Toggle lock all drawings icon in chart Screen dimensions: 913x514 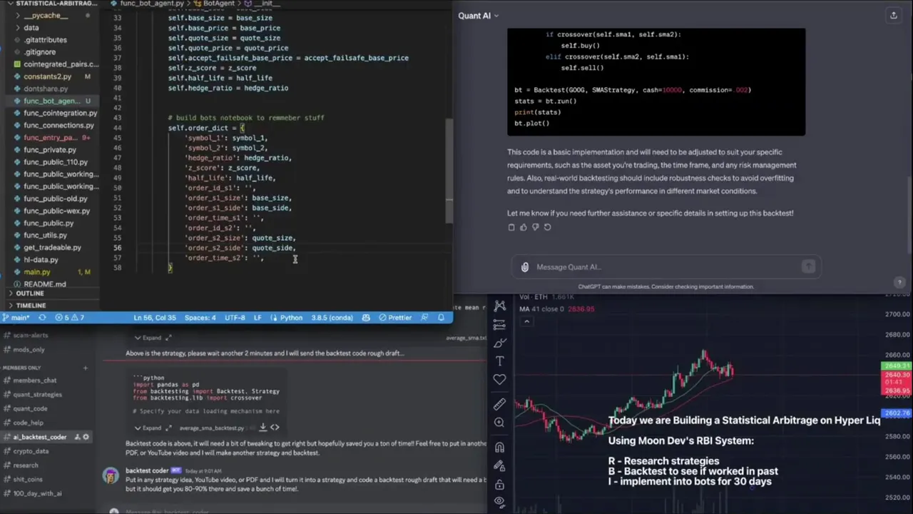tap(500, 484)
